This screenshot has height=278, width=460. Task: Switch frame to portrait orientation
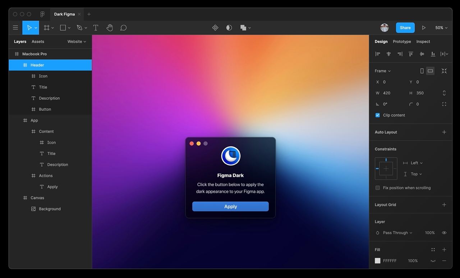coord(422,71)
